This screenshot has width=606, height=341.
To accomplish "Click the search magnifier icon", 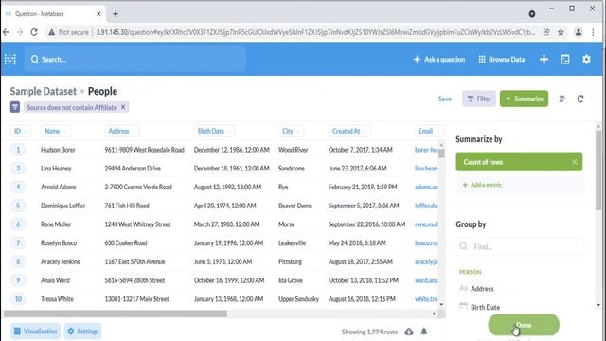I will pos(35,59).
